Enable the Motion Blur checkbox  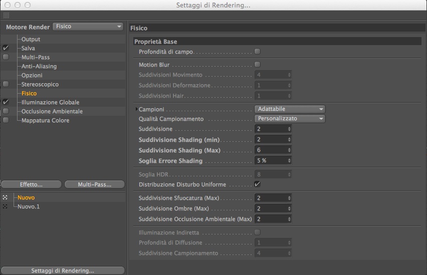257,65
